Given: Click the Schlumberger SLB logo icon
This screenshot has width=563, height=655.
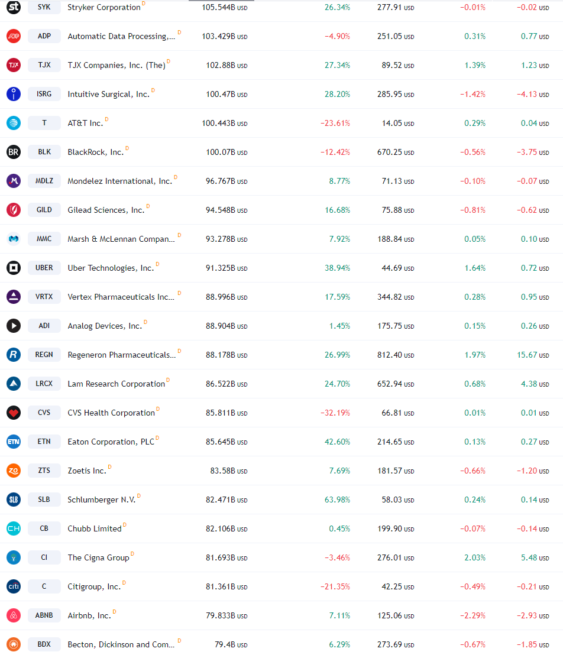Looking at the screenshot, I should (x=14, y=500).
